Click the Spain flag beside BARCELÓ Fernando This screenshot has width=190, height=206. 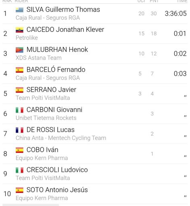(19, 70)
